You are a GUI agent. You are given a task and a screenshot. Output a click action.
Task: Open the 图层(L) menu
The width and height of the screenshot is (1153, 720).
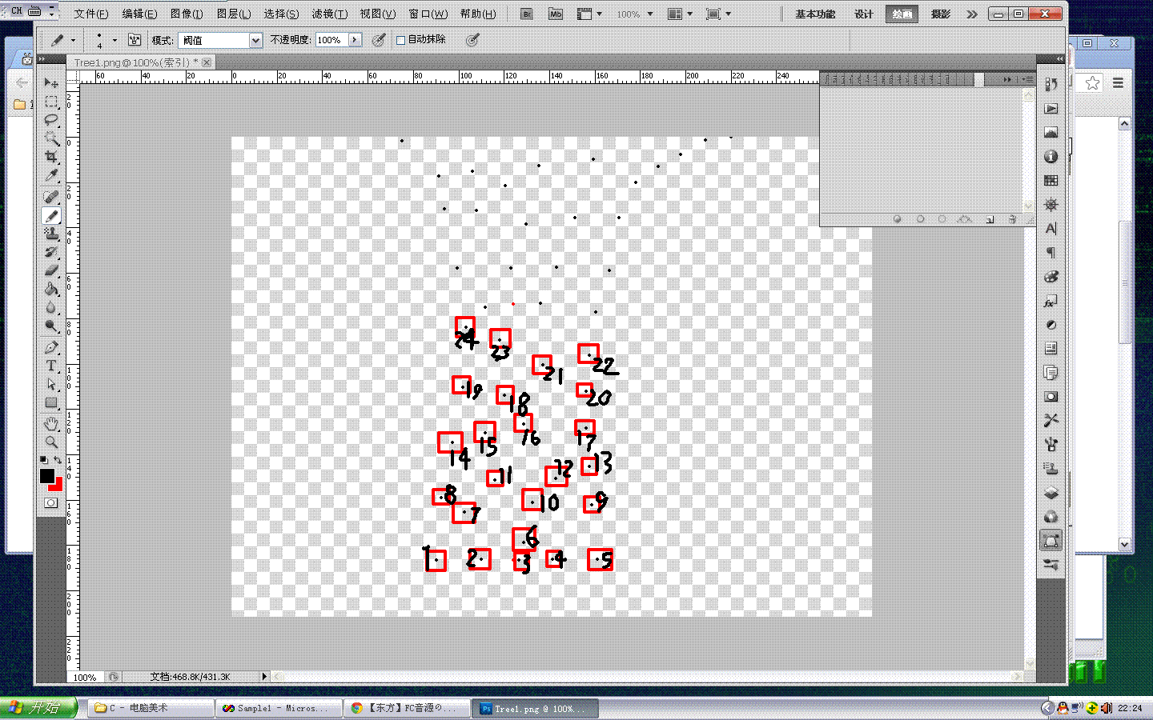click(234, 14)
